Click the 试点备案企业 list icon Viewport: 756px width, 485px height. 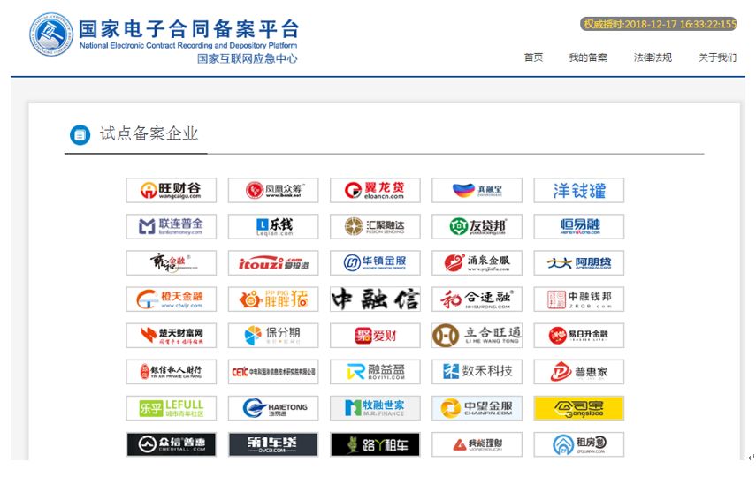(x=80, y=134)
